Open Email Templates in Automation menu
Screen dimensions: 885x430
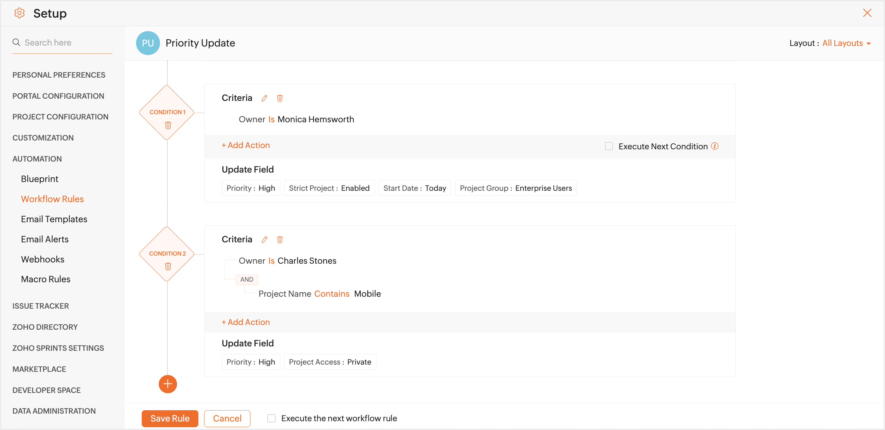click(54, 219)
